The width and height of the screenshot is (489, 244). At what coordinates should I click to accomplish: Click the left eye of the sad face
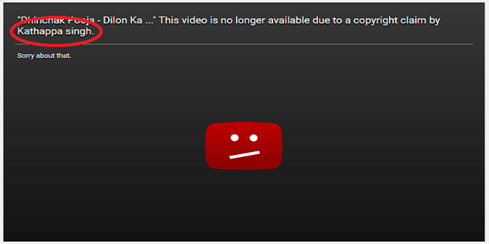(235, 138)
